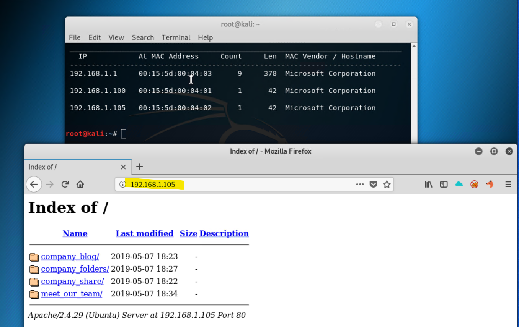Maximize the Firefox window
This screenshot has height=327, width=519.
click(x=494, y=151)
